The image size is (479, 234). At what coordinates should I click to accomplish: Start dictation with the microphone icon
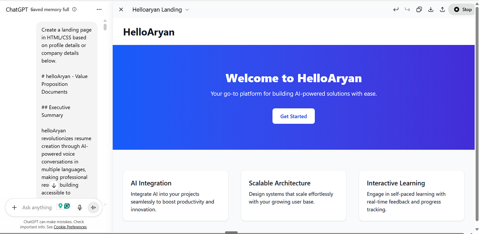[80, 207]
